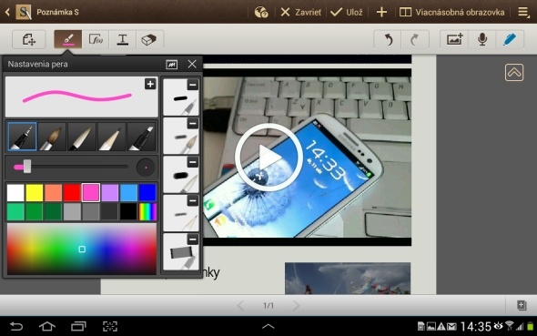Pick the light blue color swatch
The height and width of the screenshot is (336, 537).
point(128,192)
